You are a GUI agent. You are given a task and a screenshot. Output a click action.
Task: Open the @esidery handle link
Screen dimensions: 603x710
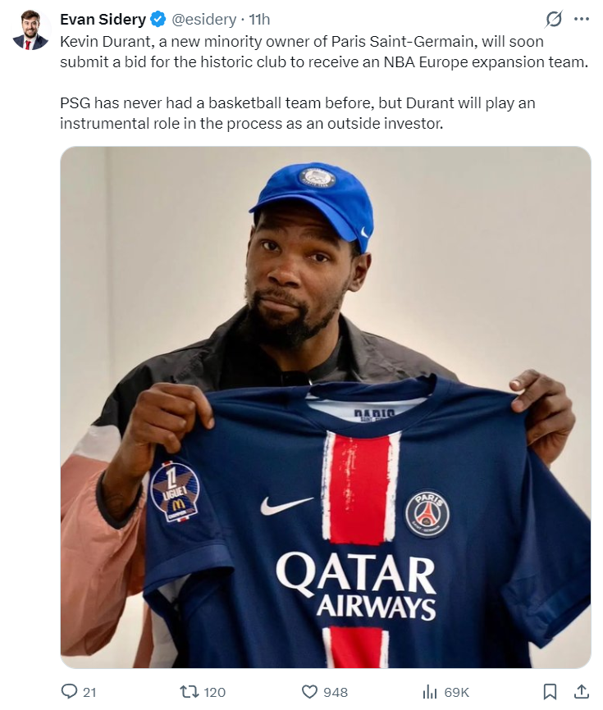pos(203,20)
